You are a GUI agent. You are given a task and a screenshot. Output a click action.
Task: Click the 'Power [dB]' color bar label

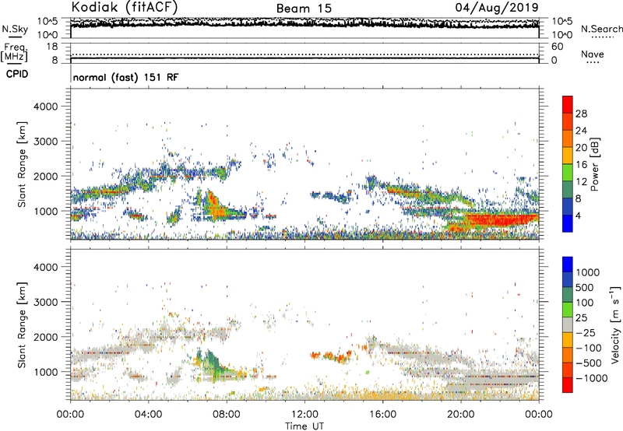coord(595,164)
